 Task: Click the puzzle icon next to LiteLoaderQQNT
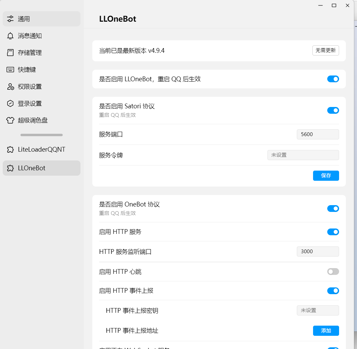(x=10, y=150)
